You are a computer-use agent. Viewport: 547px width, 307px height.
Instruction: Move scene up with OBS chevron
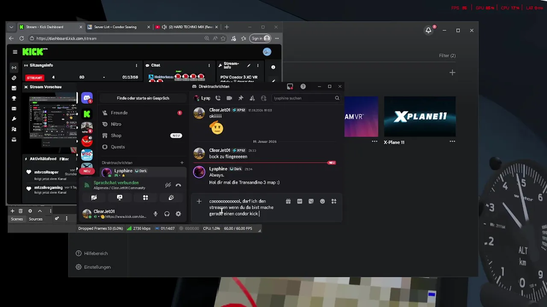point(40,211)
